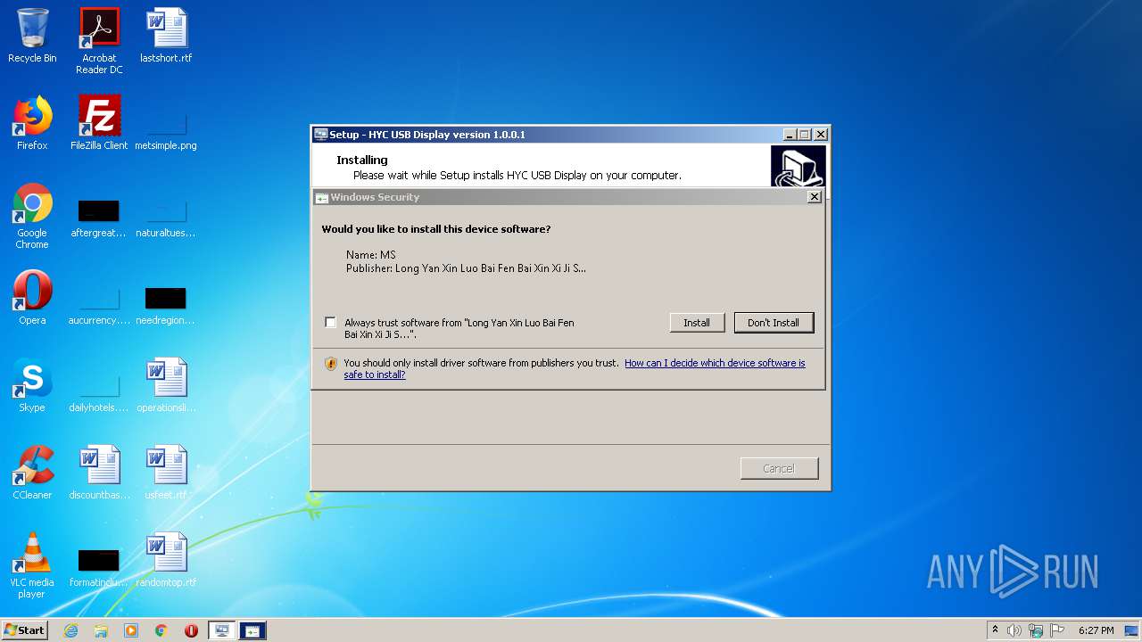The height and width of the screenshot is (642, 1142).
Task: Open the Recycle Bin desktop icon
Action: [x=32, y=36]
